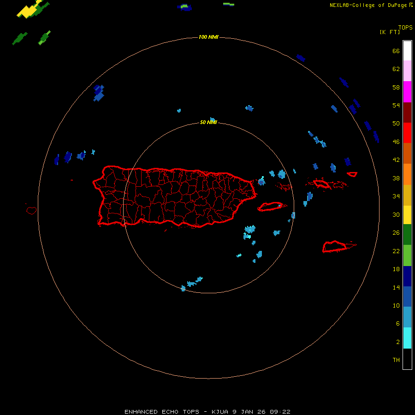Click the legend value '26'

tap(396, 233)
